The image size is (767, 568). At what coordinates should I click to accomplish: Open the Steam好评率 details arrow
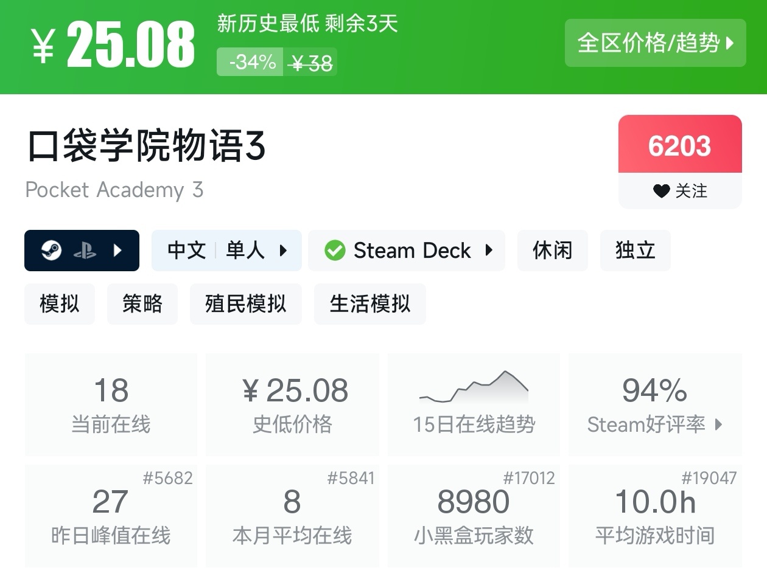coord(719,424)
